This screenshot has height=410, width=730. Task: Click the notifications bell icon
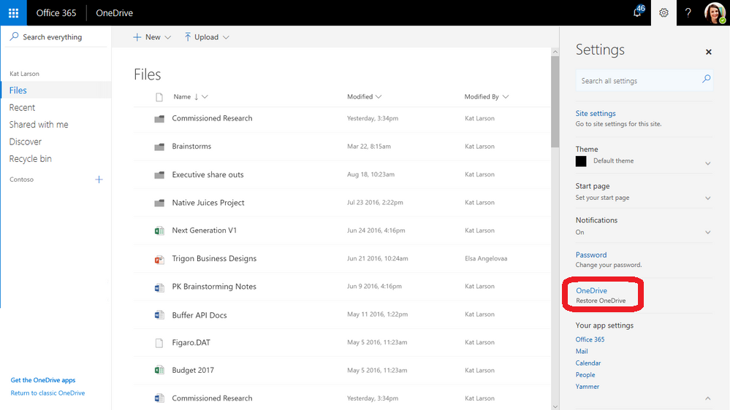tap(638, 12)
